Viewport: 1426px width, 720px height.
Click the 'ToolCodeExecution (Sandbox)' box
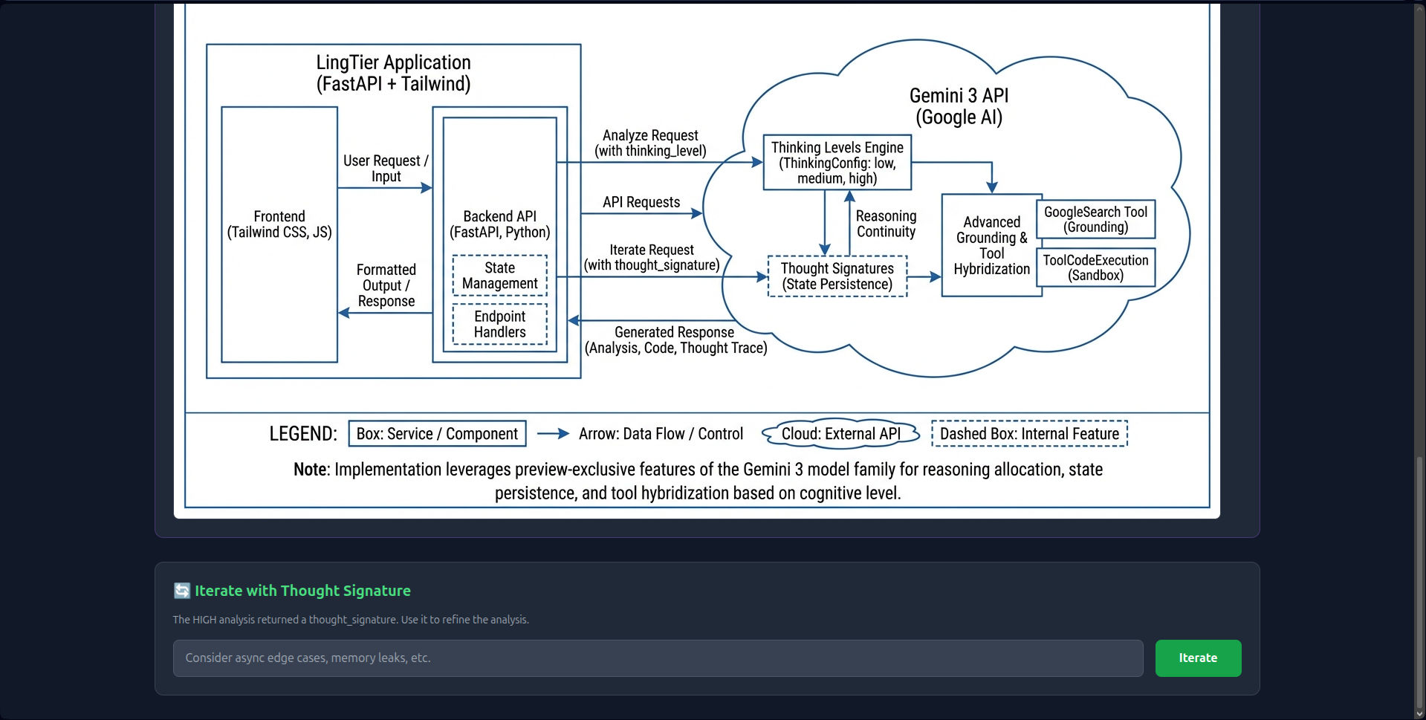click(x=1096, y=267)
